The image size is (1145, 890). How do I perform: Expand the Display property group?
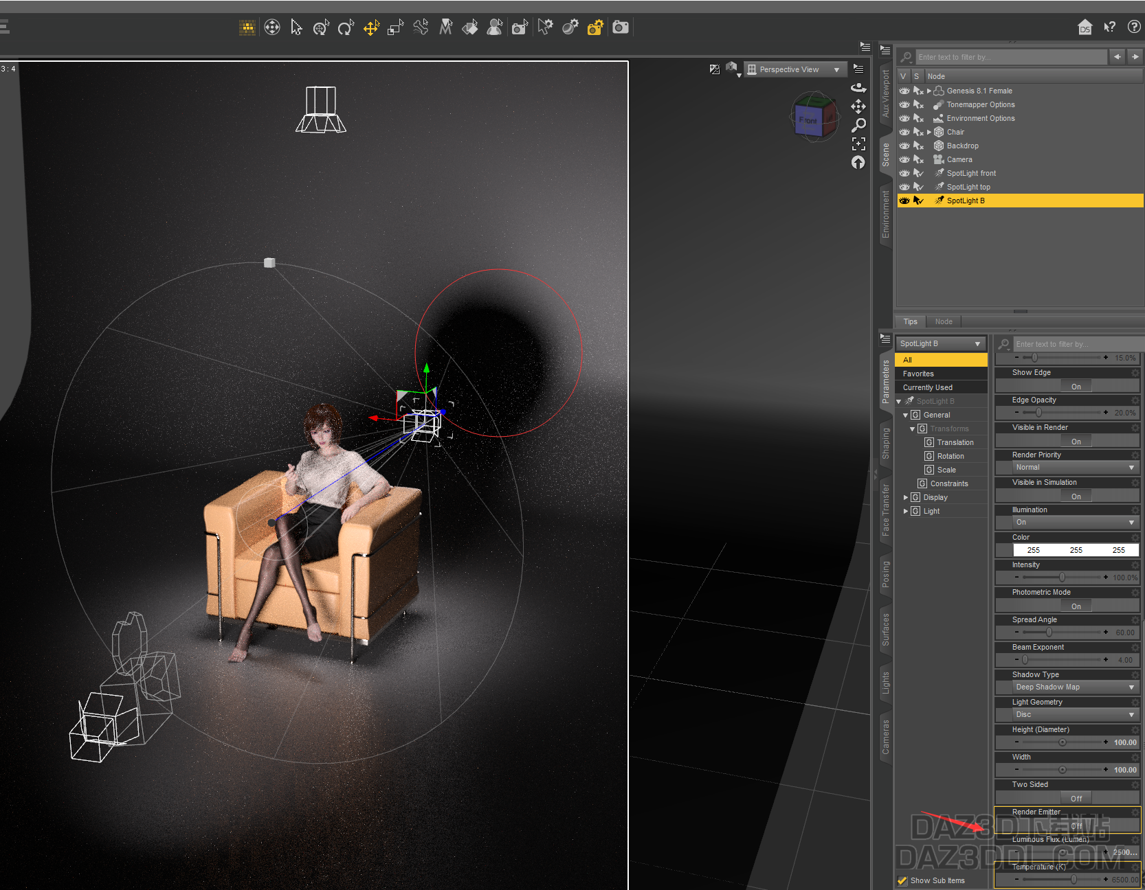pyautogui.click(x=906, y=497)
